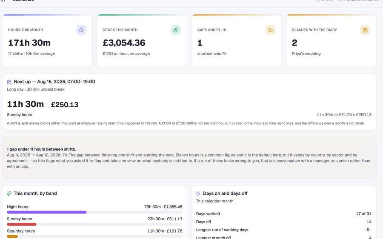Click the calendar icon on Clashes With The Diary
The image size is (383, 239).
pyautogui.click(x=365, y=30)
